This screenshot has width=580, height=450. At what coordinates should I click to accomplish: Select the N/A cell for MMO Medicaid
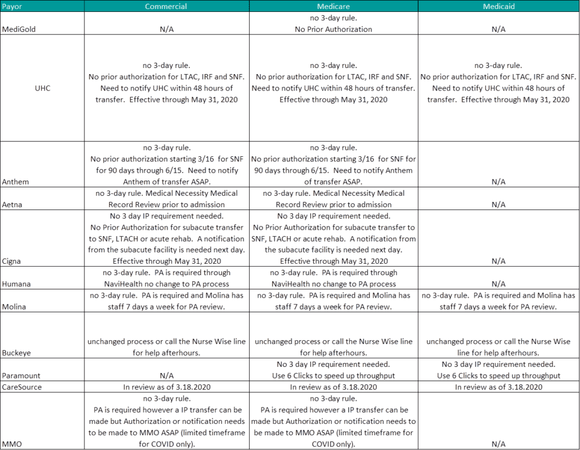498,444
